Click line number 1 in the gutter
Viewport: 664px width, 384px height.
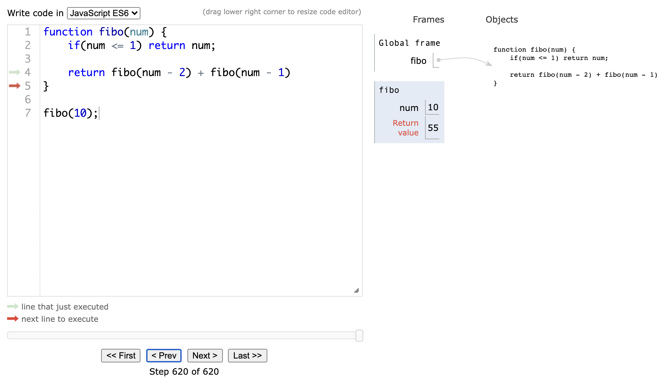[x=28, y=32]
